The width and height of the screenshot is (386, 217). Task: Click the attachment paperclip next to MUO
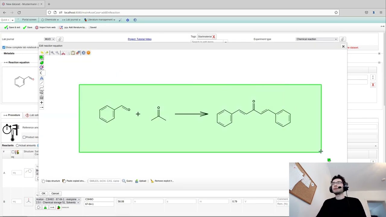[x=60, y=39]
